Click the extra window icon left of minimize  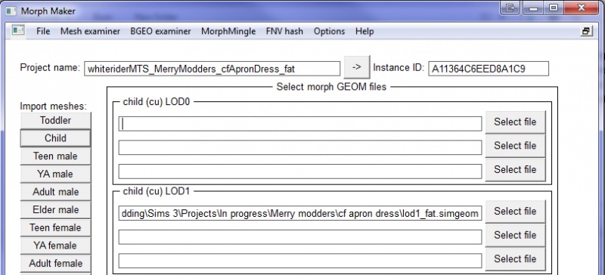click(510, 8)
